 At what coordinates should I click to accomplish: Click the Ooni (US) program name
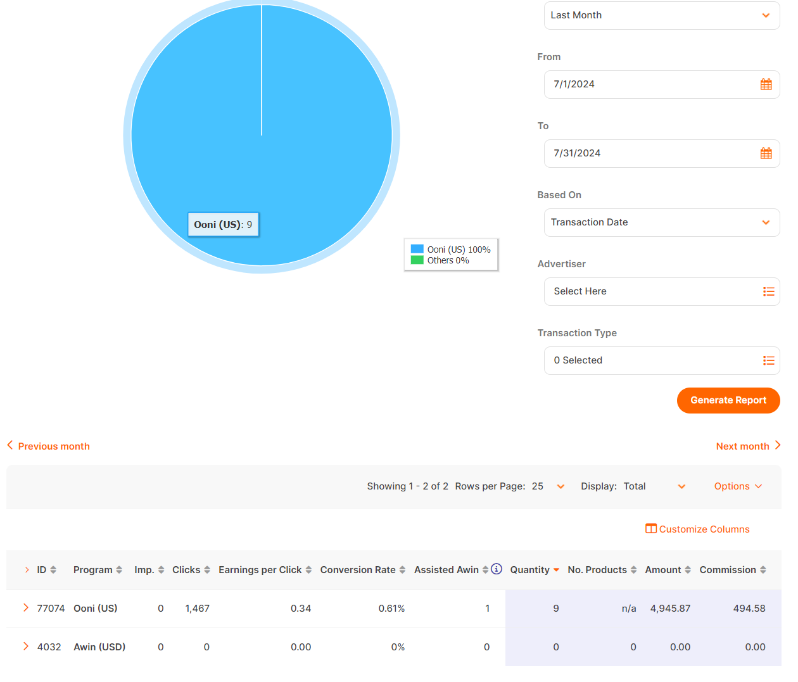[x=96, y=609]
